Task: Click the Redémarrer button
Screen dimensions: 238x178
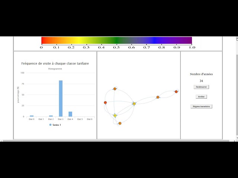Action: tap(201, 87)
